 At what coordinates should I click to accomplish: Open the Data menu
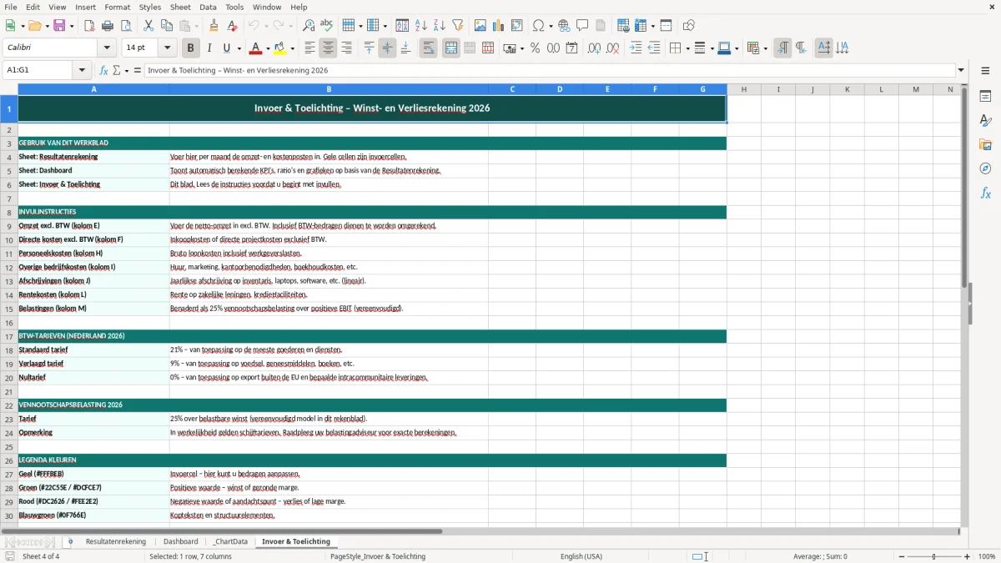tap(208, 7)
